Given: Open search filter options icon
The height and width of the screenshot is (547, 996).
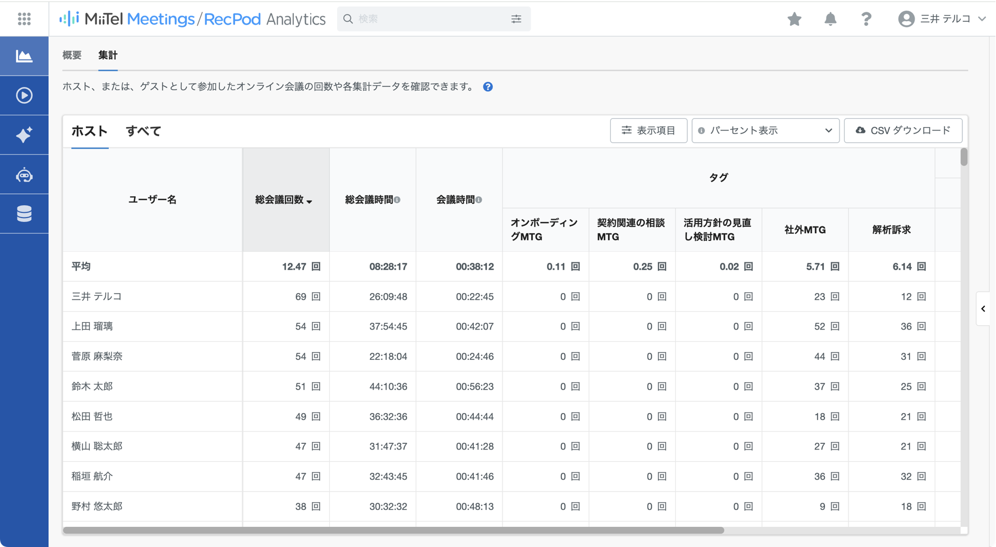Looking at the screenshot, I should coord(516,19).
